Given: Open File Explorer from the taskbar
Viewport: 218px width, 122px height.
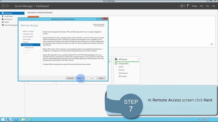Looking at the screenshot, I should tap(23, 120).
